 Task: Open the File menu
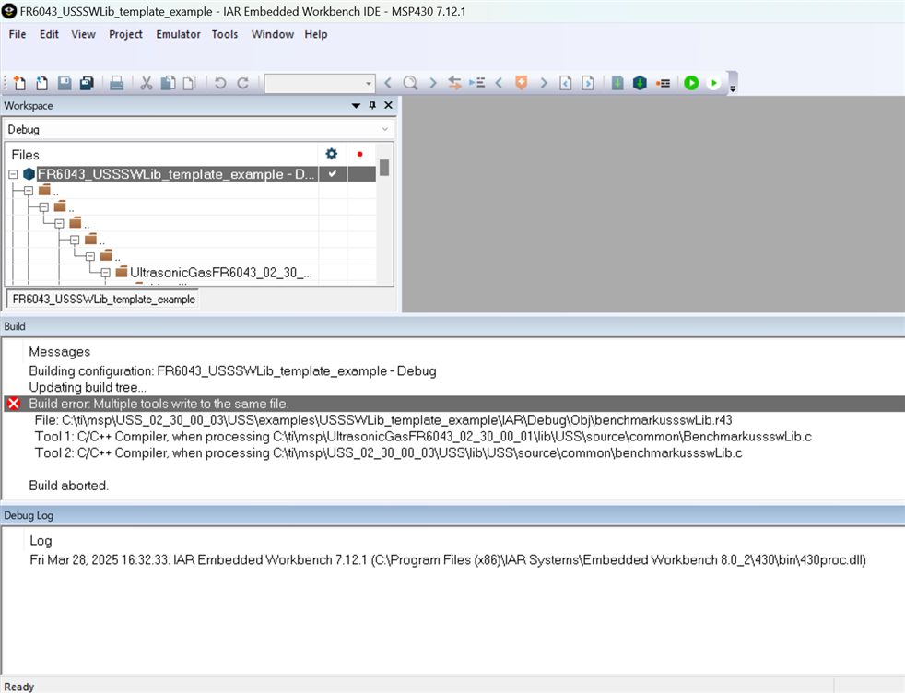tap(18, 34)
